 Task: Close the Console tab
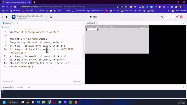click(13, 87)
